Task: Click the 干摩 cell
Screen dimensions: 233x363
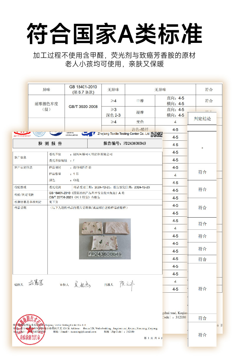Action: click(140, 101)
